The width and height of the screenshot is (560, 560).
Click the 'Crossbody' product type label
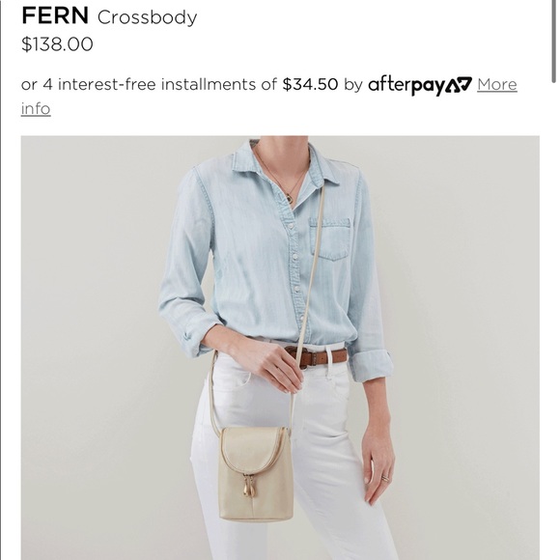[147, 17]
